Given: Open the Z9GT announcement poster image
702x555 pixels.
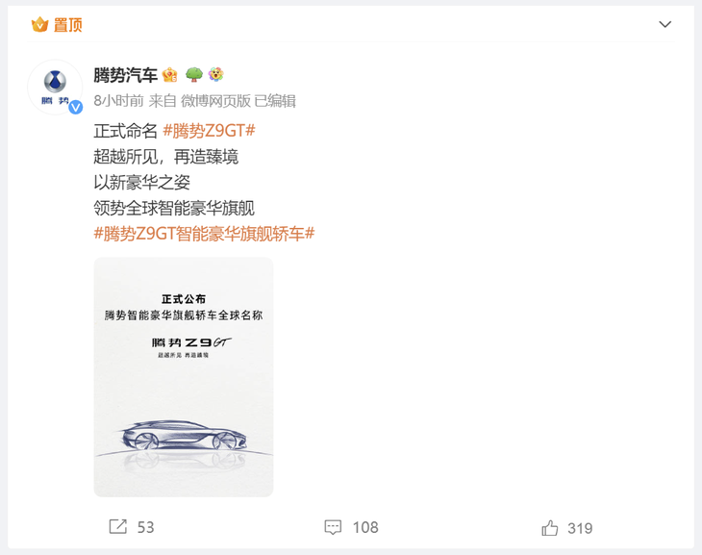Looking at the screenshot, I should click(184, 377).
